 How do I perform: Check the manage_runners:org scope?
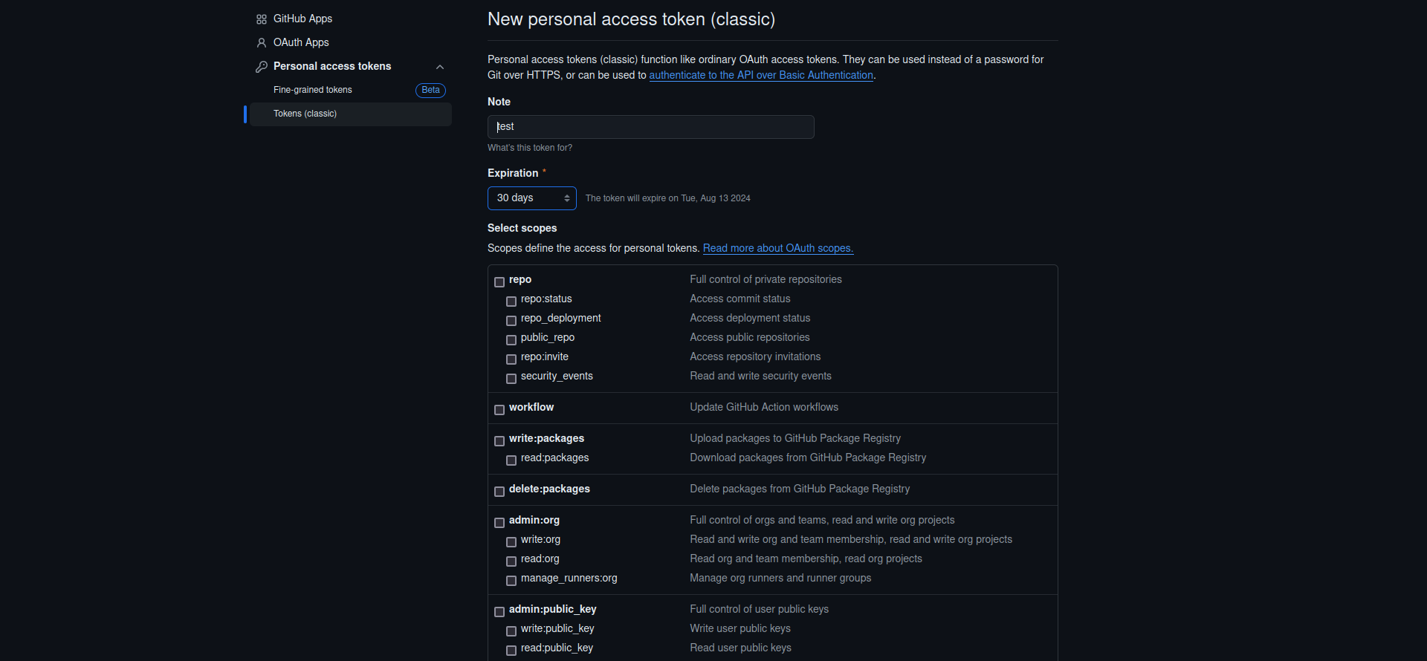coord(511,581)
